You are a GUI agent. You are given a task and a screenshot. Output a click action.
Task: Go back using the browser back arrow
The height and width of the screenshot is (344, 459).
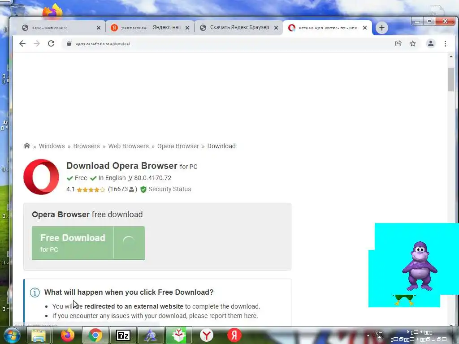[x=22, y=43]
